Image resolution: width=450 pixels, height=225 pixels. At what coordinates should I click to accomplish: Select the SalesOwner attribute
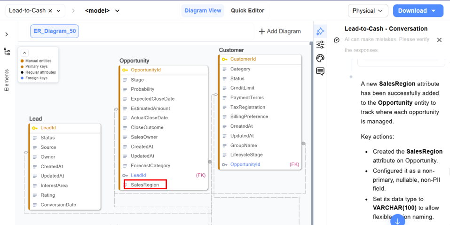tap(144, 137)
